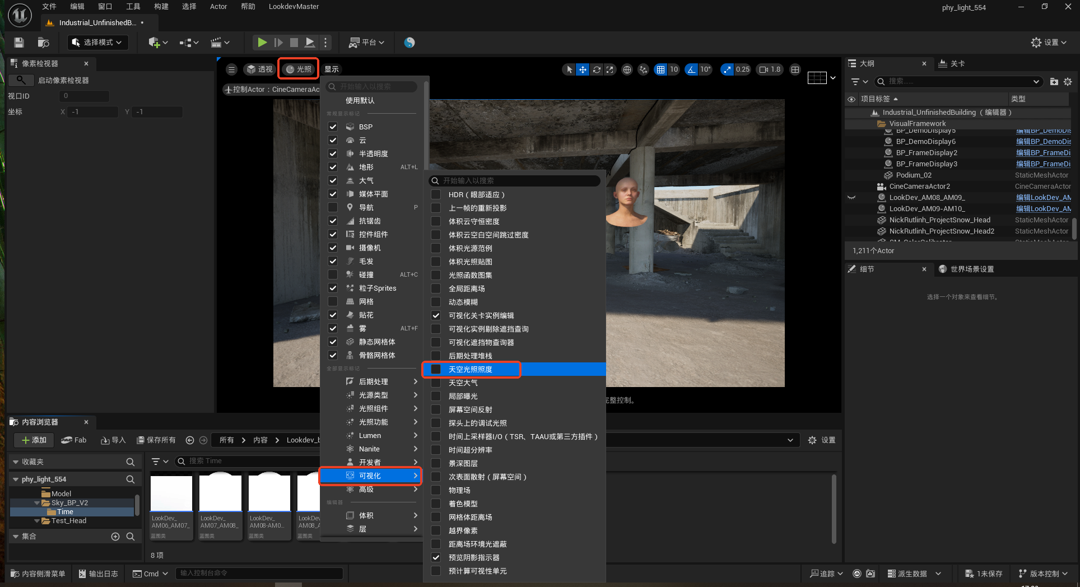This screenshot has width=1080, height=587.
Task: Click the 添加 button in content browser
Action: point(34,440)
